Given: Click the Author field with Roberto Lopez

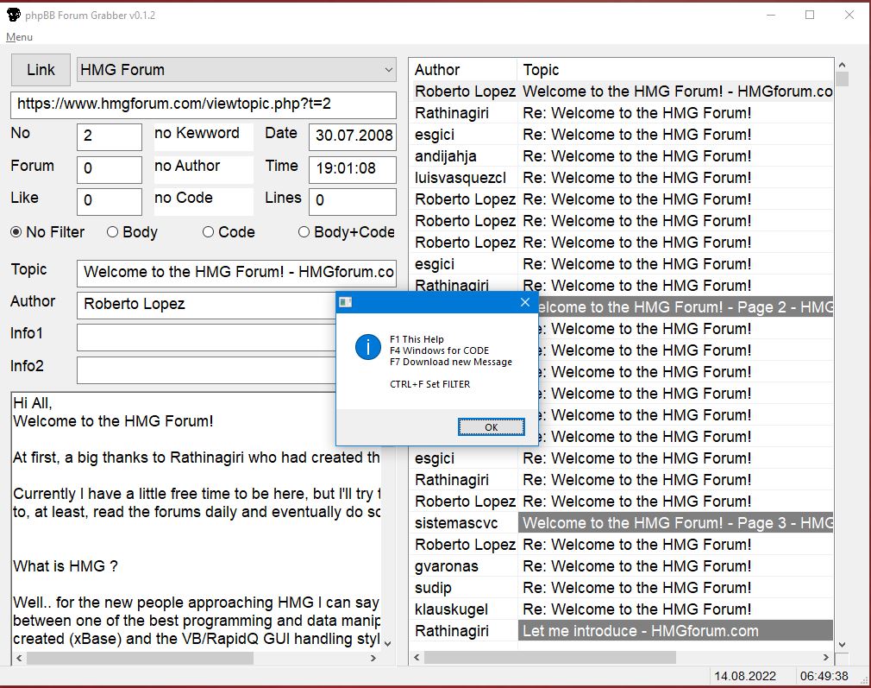Looking at the screenshot, I should (x=206, y=305).
